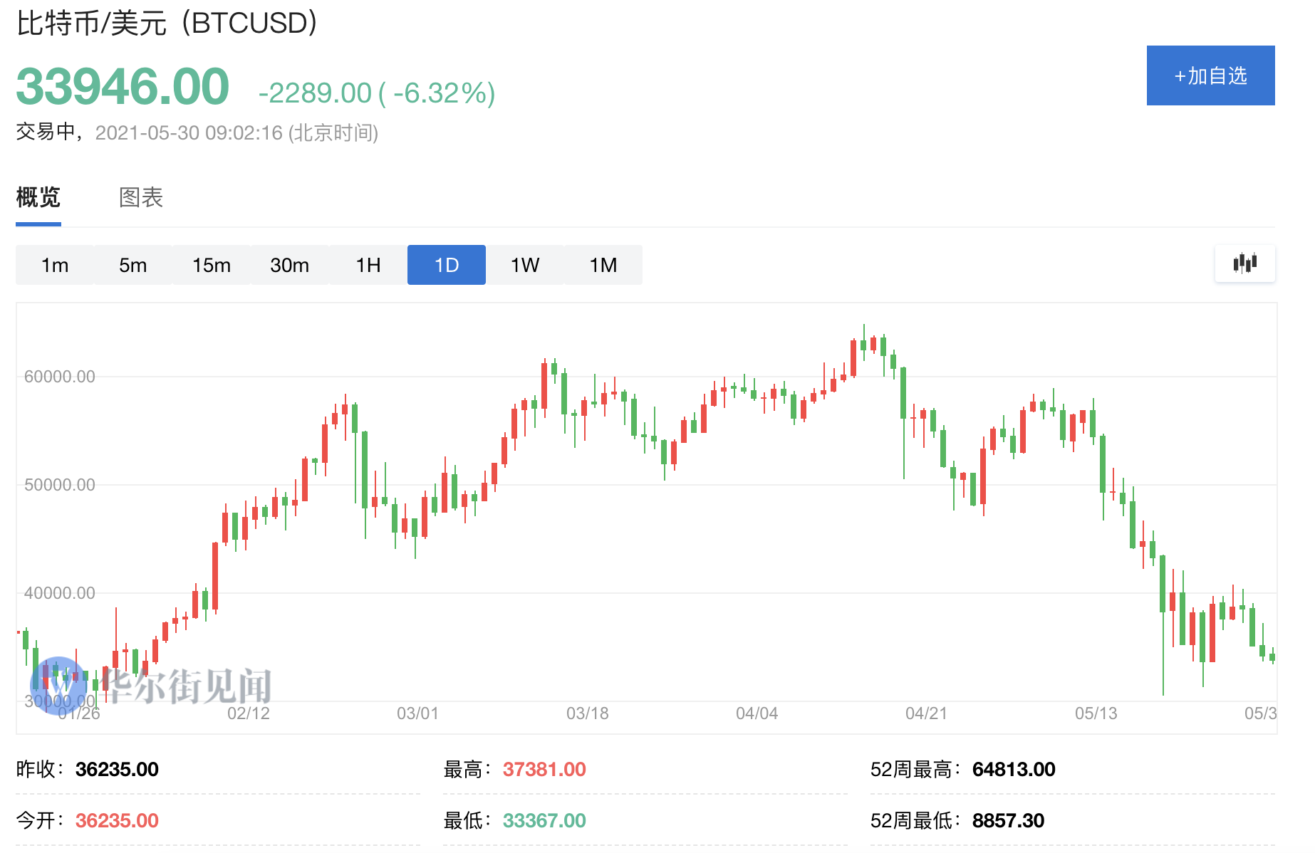Click the +加自选 button
This screenshot has height=853, width=1315.
[1210, 75]
